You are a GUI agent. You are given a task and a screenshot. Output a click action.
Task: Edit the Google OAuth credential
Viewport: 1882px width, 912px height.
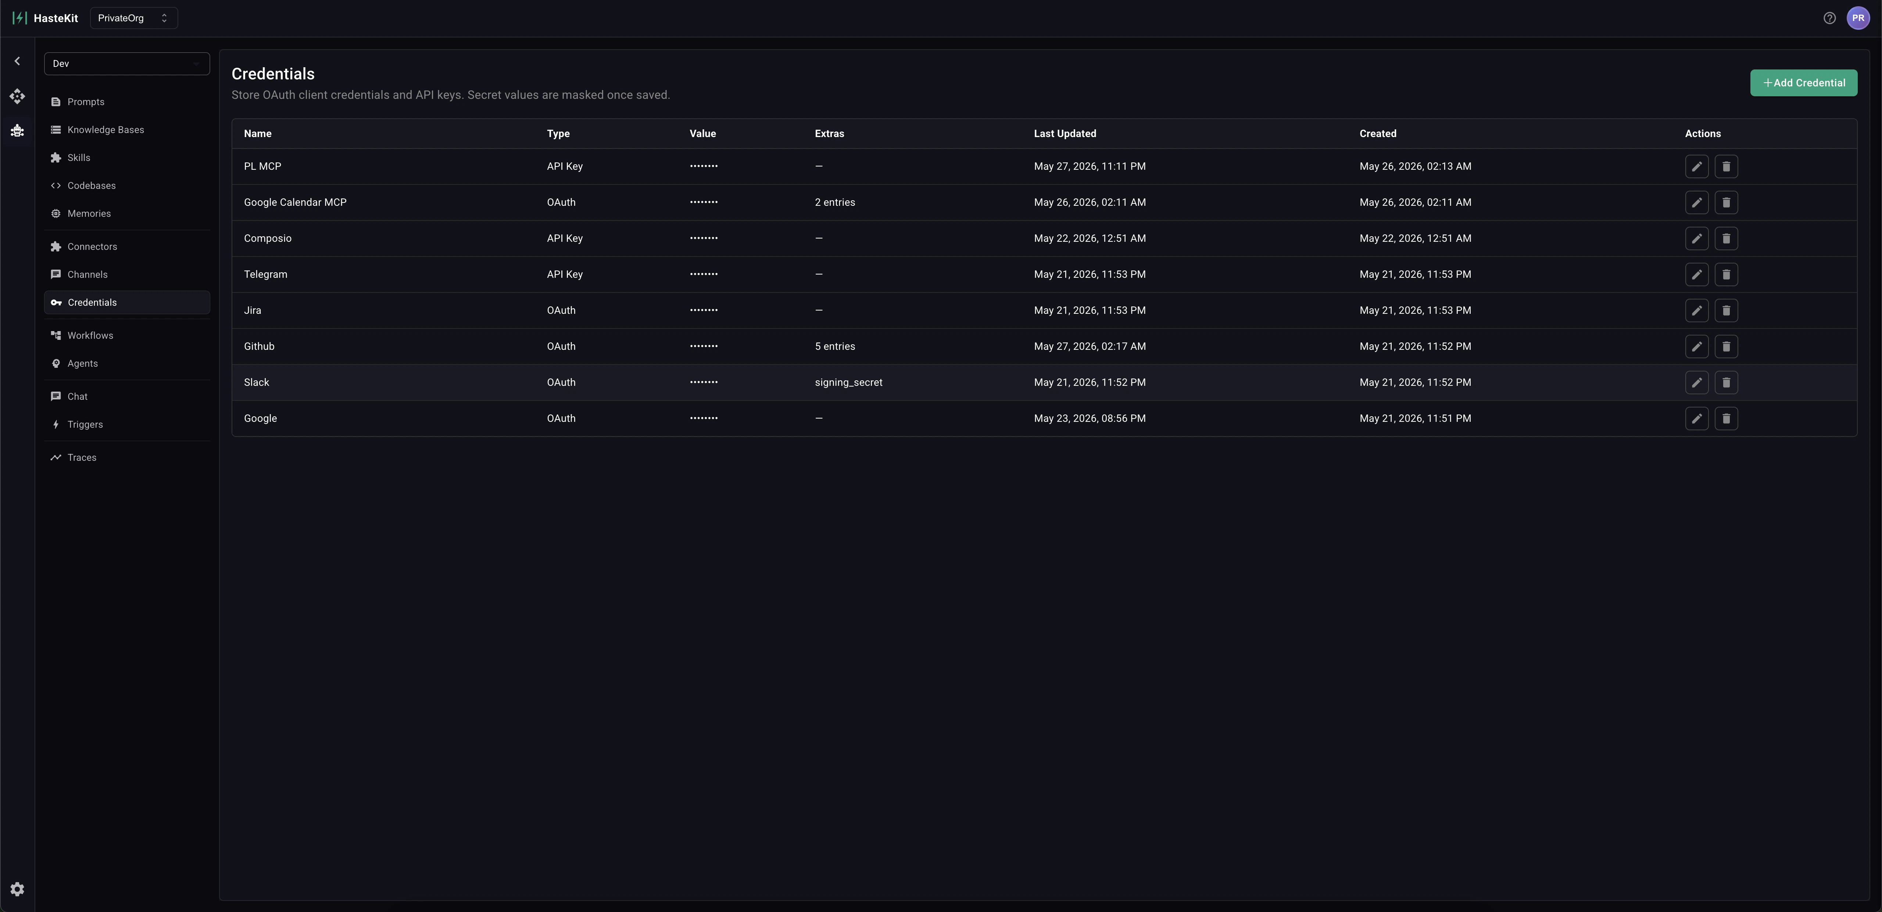1696,419
